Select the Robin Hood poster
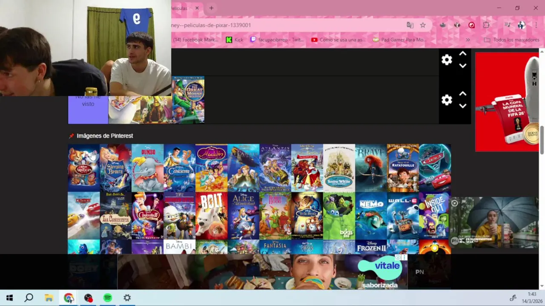Image resolution: width=545 pixels, height=306 pixels. click(x=275, y=216)
